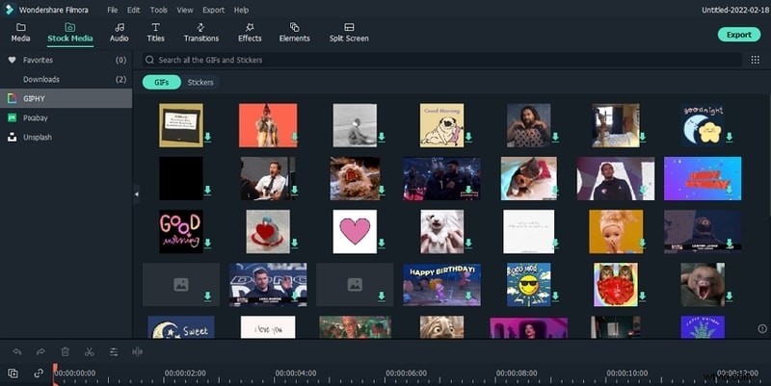Switch to the GIFs filter
Screen dimensions: 771x386
click(x=161, y=82)
